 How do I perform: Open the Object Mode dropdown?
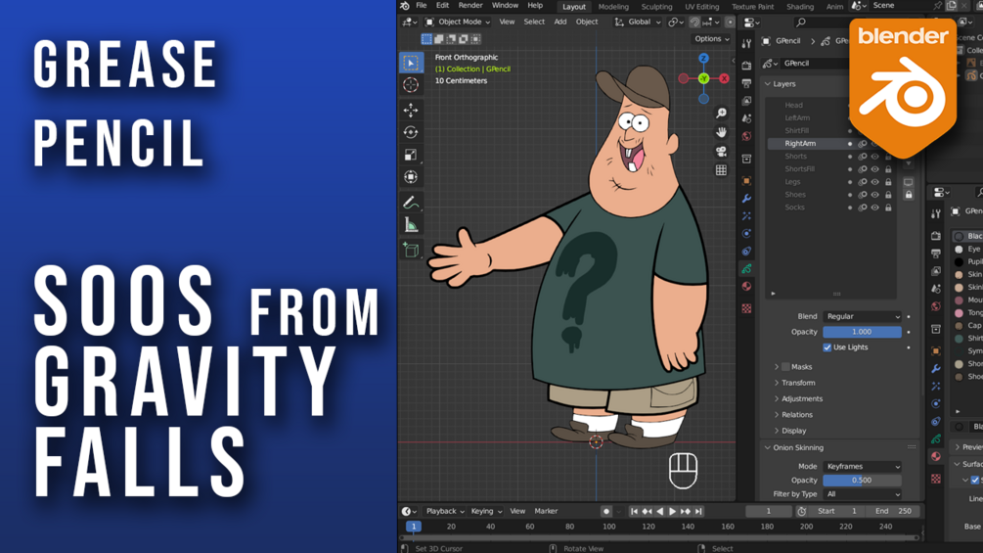(459, 22)
